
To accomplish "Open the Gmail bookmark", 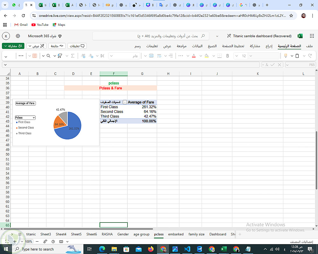I will coord(21,25).
